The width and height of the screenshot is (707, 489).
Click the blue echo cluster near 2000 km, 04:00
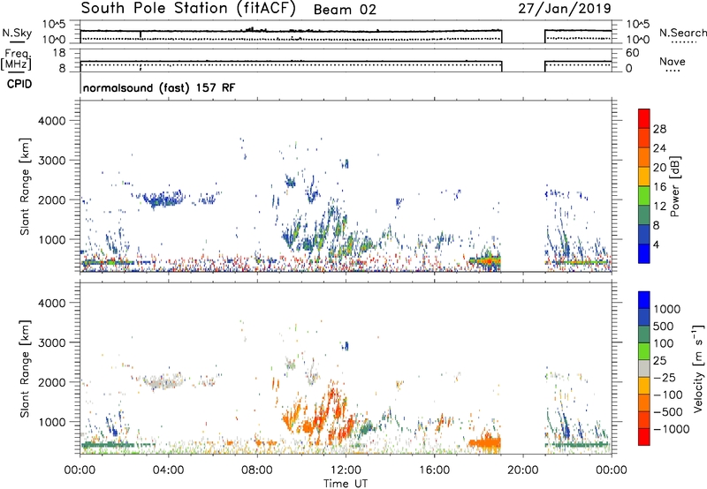[163, 199]
